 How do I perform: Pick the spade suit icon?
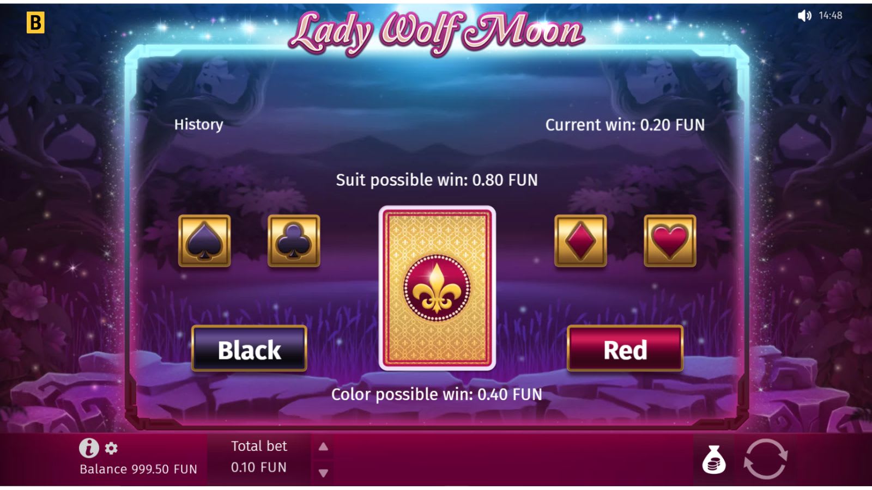point(204,241)
